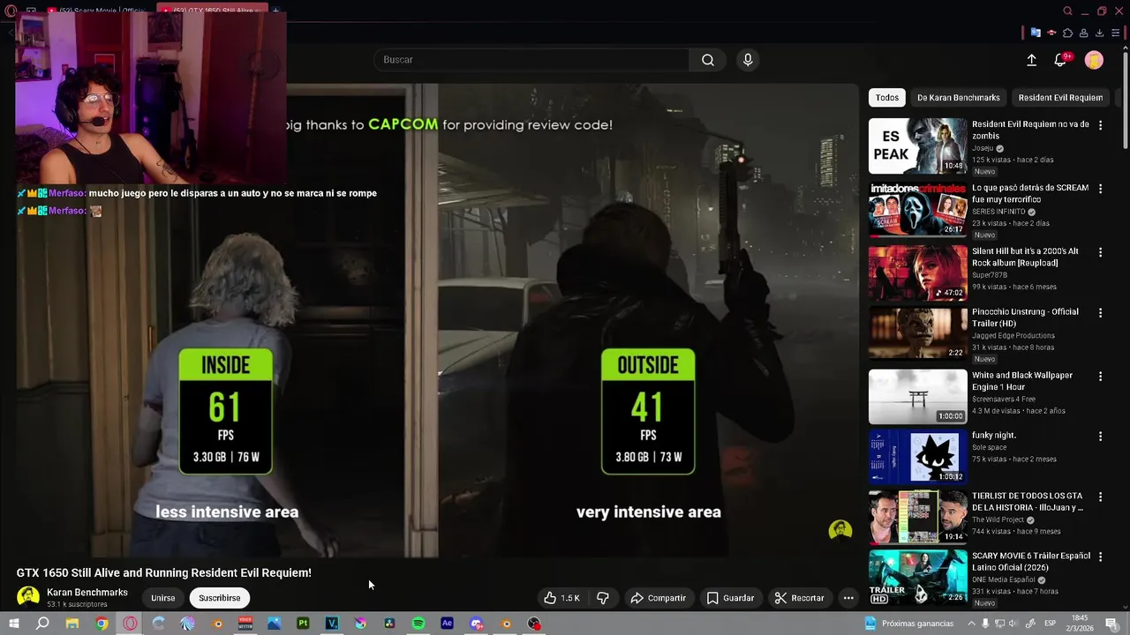Open the Windows Start menu
The image size is (1130, 635).
pyautogui.click(x=13, y=624)
